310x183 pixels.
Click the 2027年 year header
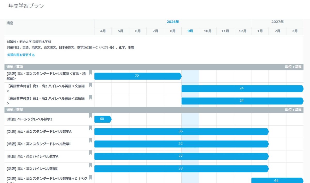[277, 22]
